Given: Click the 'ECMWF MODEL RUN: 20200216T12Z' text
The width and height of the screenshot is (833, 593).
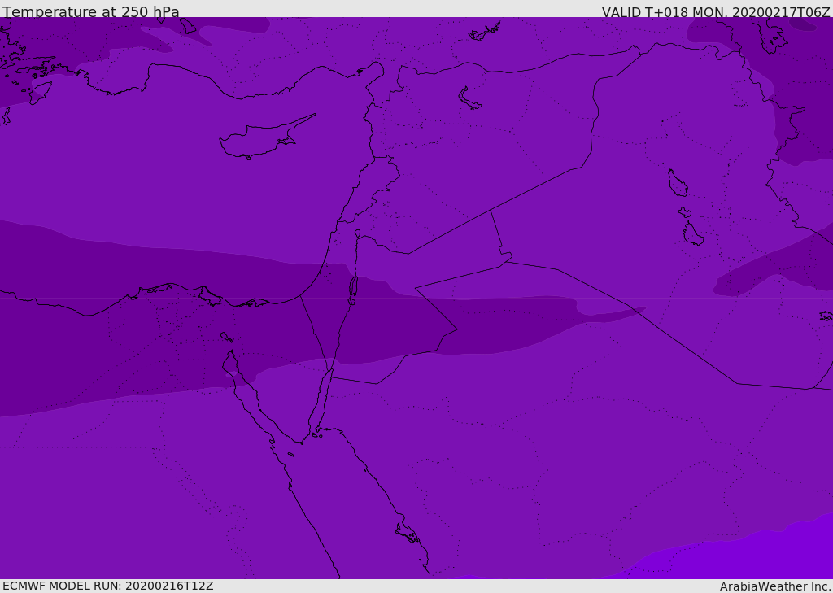Looking at the screenshot, I should pos(108,586).
